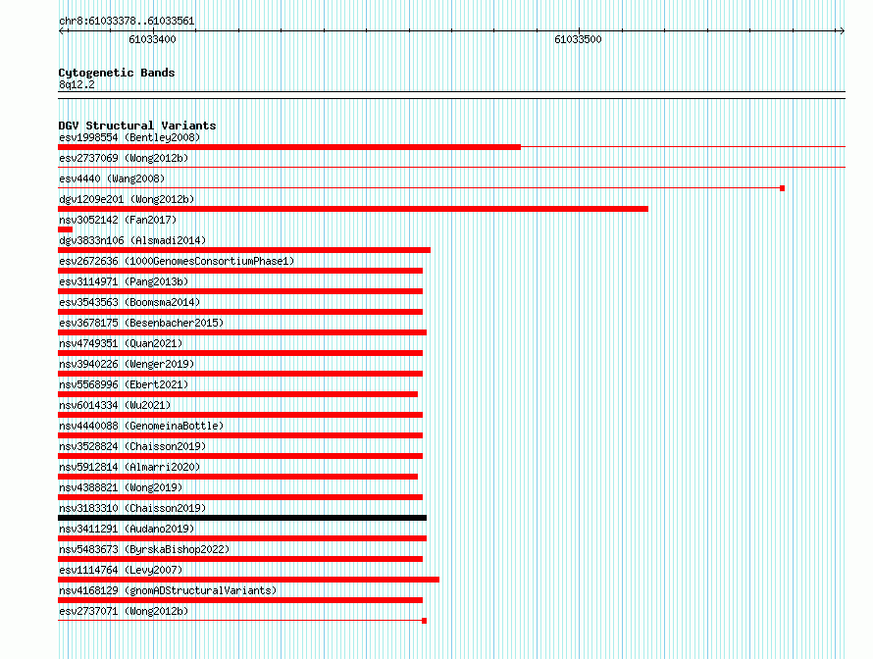Image resolution: width=873 pixels, height=659 pixels.
Task: Click esv3543563 (Boomsma2014) label
Action: (x=129, y=302)
